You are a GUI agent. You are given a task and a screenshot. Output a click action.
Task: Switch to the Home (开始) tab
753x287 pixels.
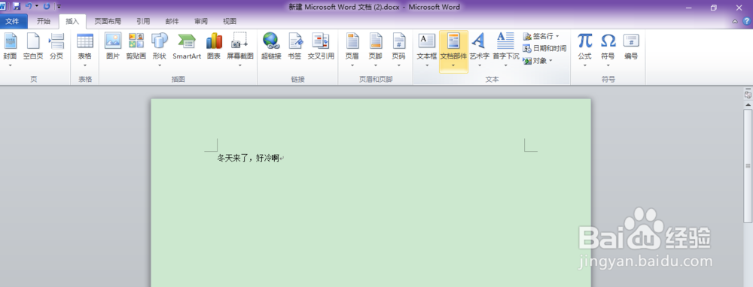43,22
